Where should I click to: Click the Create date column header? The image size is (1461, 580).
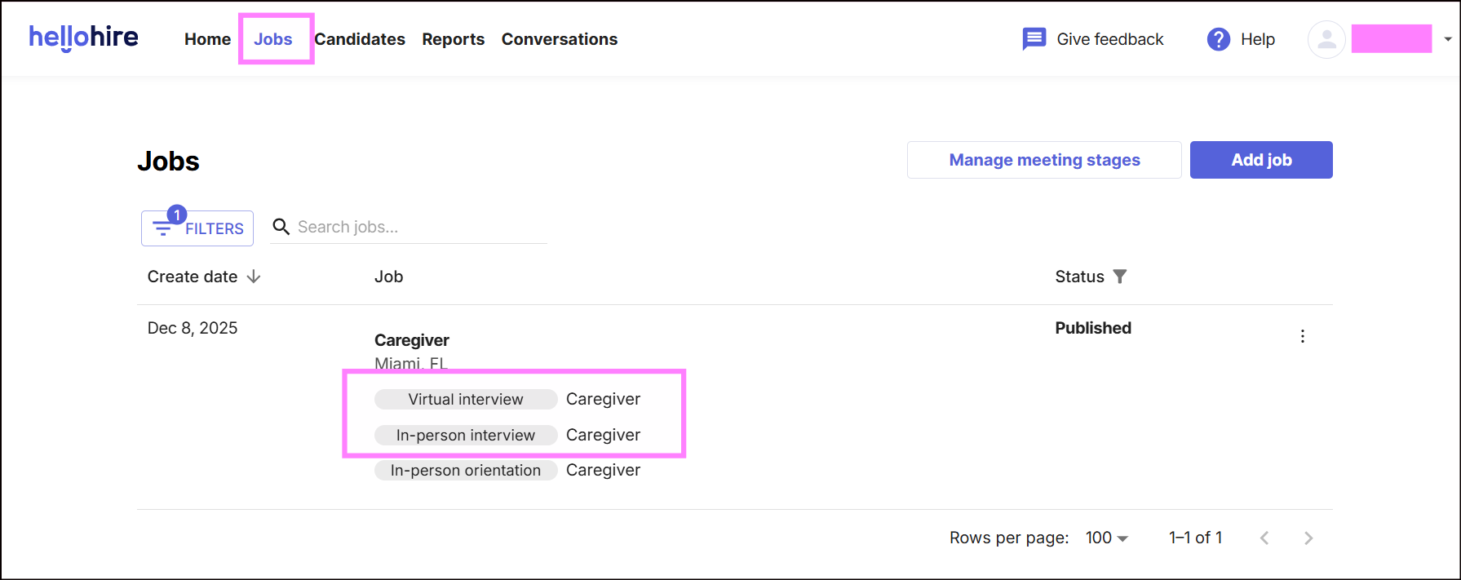point(193,277)
